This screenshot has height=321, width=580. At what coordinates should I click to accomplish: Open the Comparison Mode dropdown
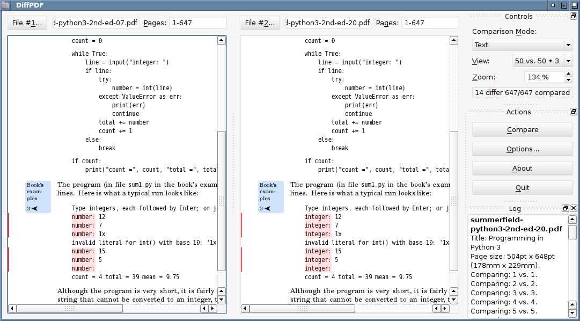click(x=522, y=45)
